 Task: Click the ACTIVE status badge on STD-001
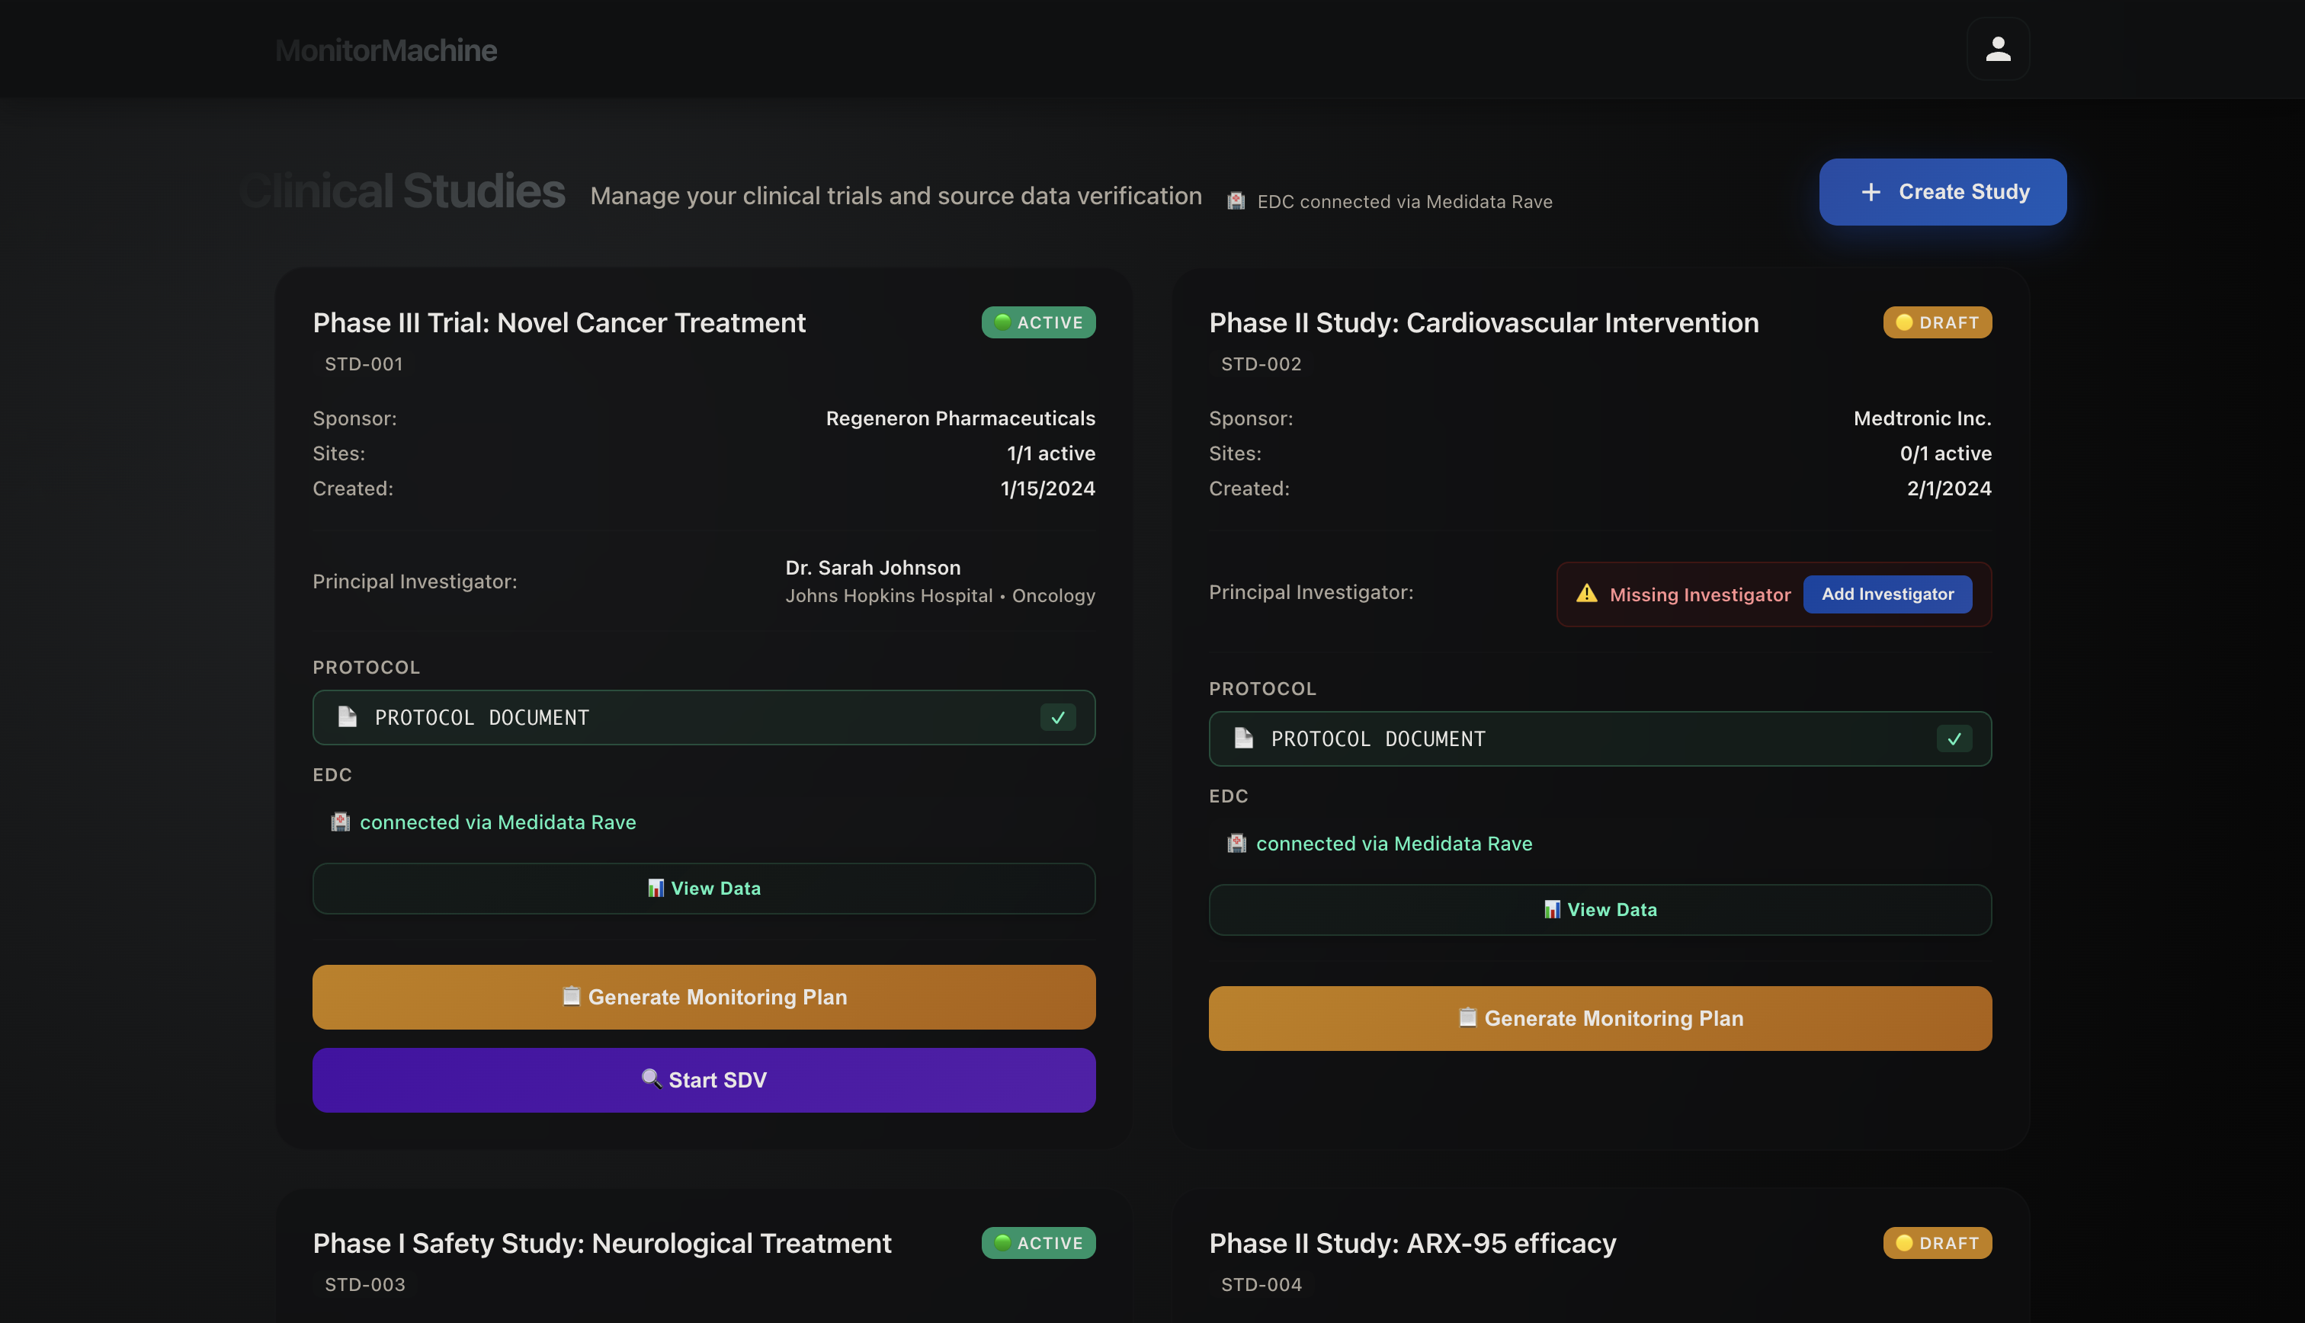pyautogui.click(x=1037, y=322)
